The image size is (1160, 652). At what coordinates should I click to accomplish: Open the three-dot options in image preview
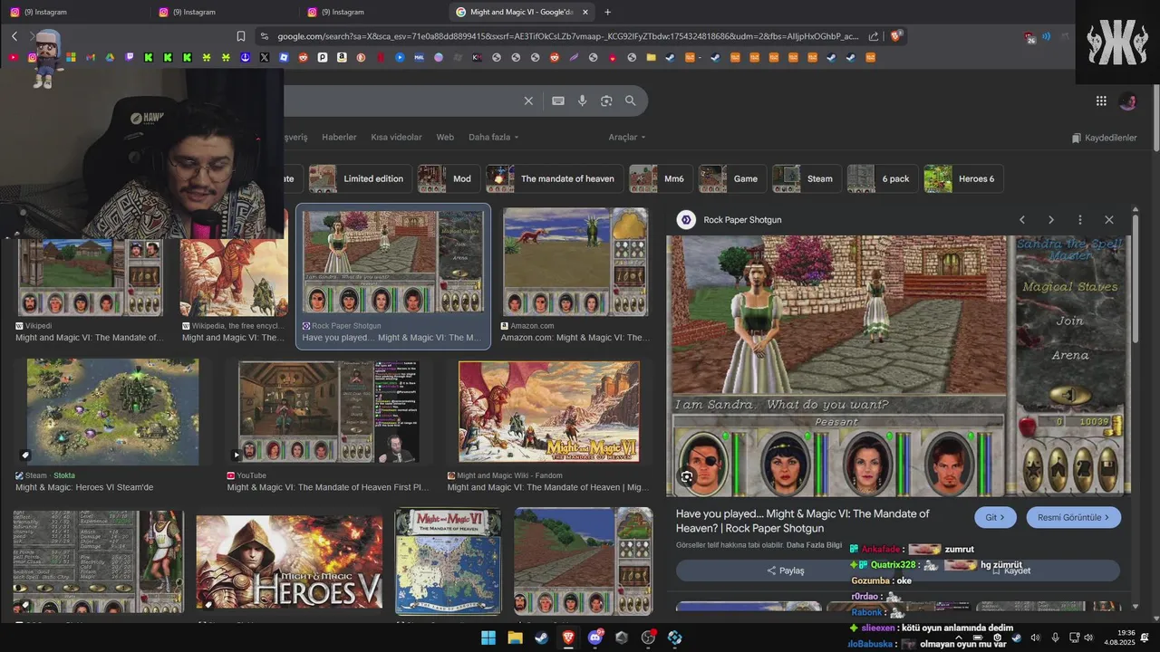click(x=1080, y=220)
